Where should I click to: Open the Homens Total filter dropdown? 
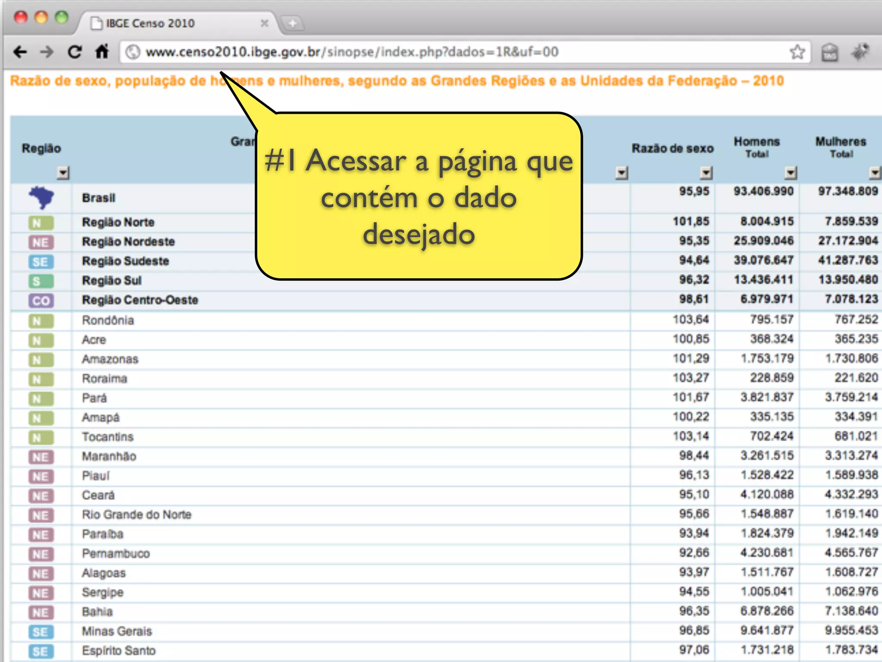[x=790, y=173]
